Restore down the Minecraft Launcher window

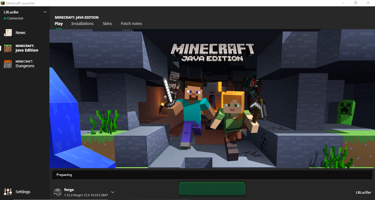pos(356,3)
